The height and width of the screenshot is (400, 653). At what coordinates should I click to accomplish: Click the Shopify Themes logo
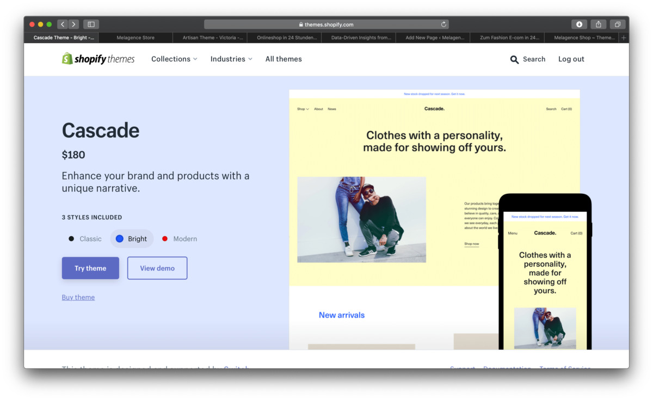(98, 59)
